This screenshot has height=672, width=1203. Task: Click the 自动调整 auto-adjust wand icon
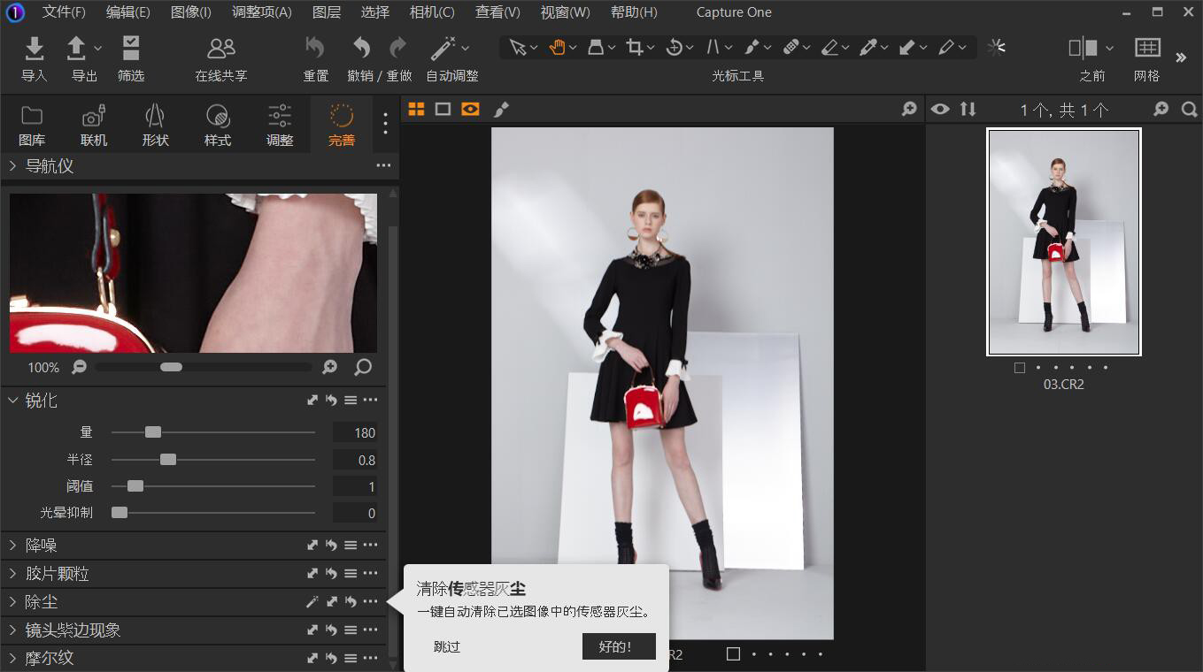pos(442,47)
